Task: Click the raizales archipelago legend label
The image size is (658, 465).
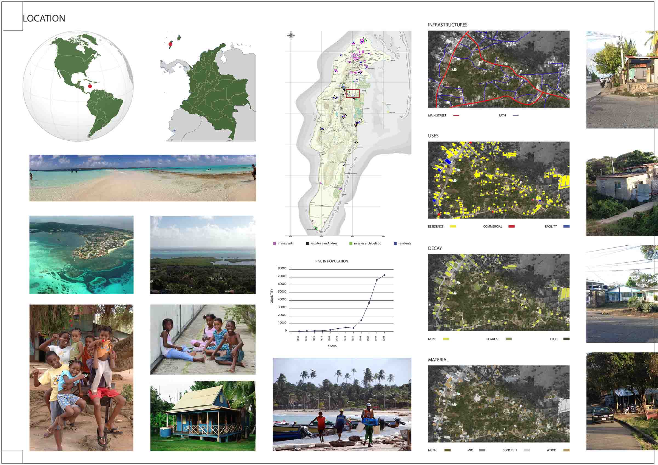Action: 368,243
